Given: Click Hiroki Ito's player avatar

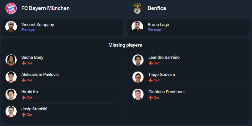Looking at the screenshot, I should click(11, 94).
